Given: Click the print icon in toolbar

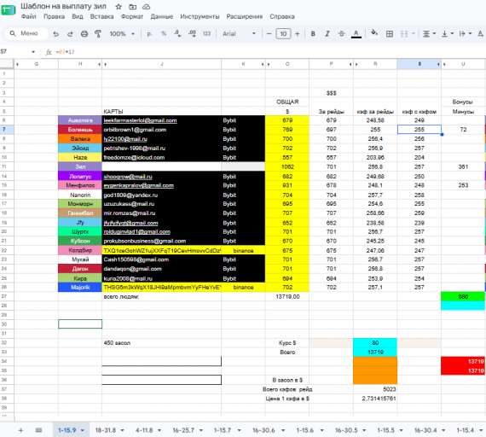Looking at the screenshot, I should click(x=84, y=34).
